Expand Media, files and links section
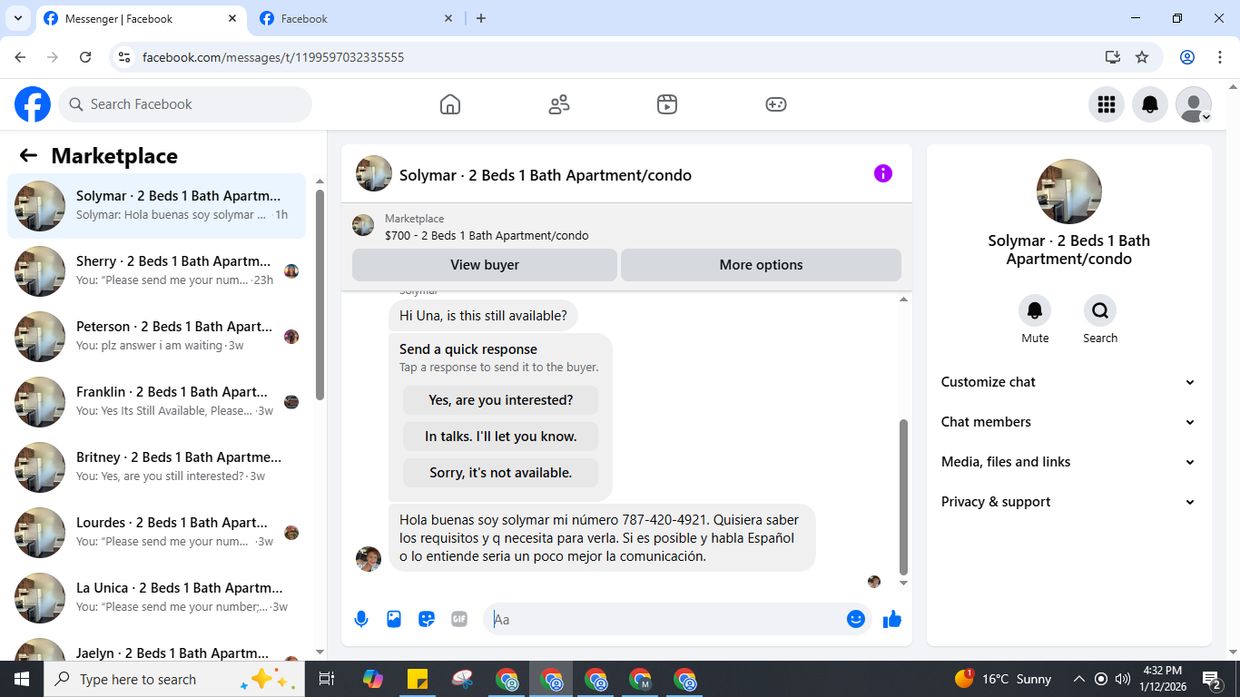Image resolution: width=1240 pixels, height=697 pixels. coord(1068,462)
